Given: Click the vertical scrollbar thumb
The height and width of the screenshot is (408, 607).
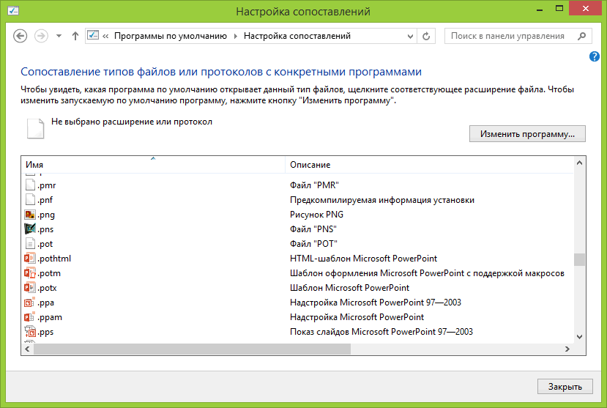Looking at the screenshot, I should point(579,259).
